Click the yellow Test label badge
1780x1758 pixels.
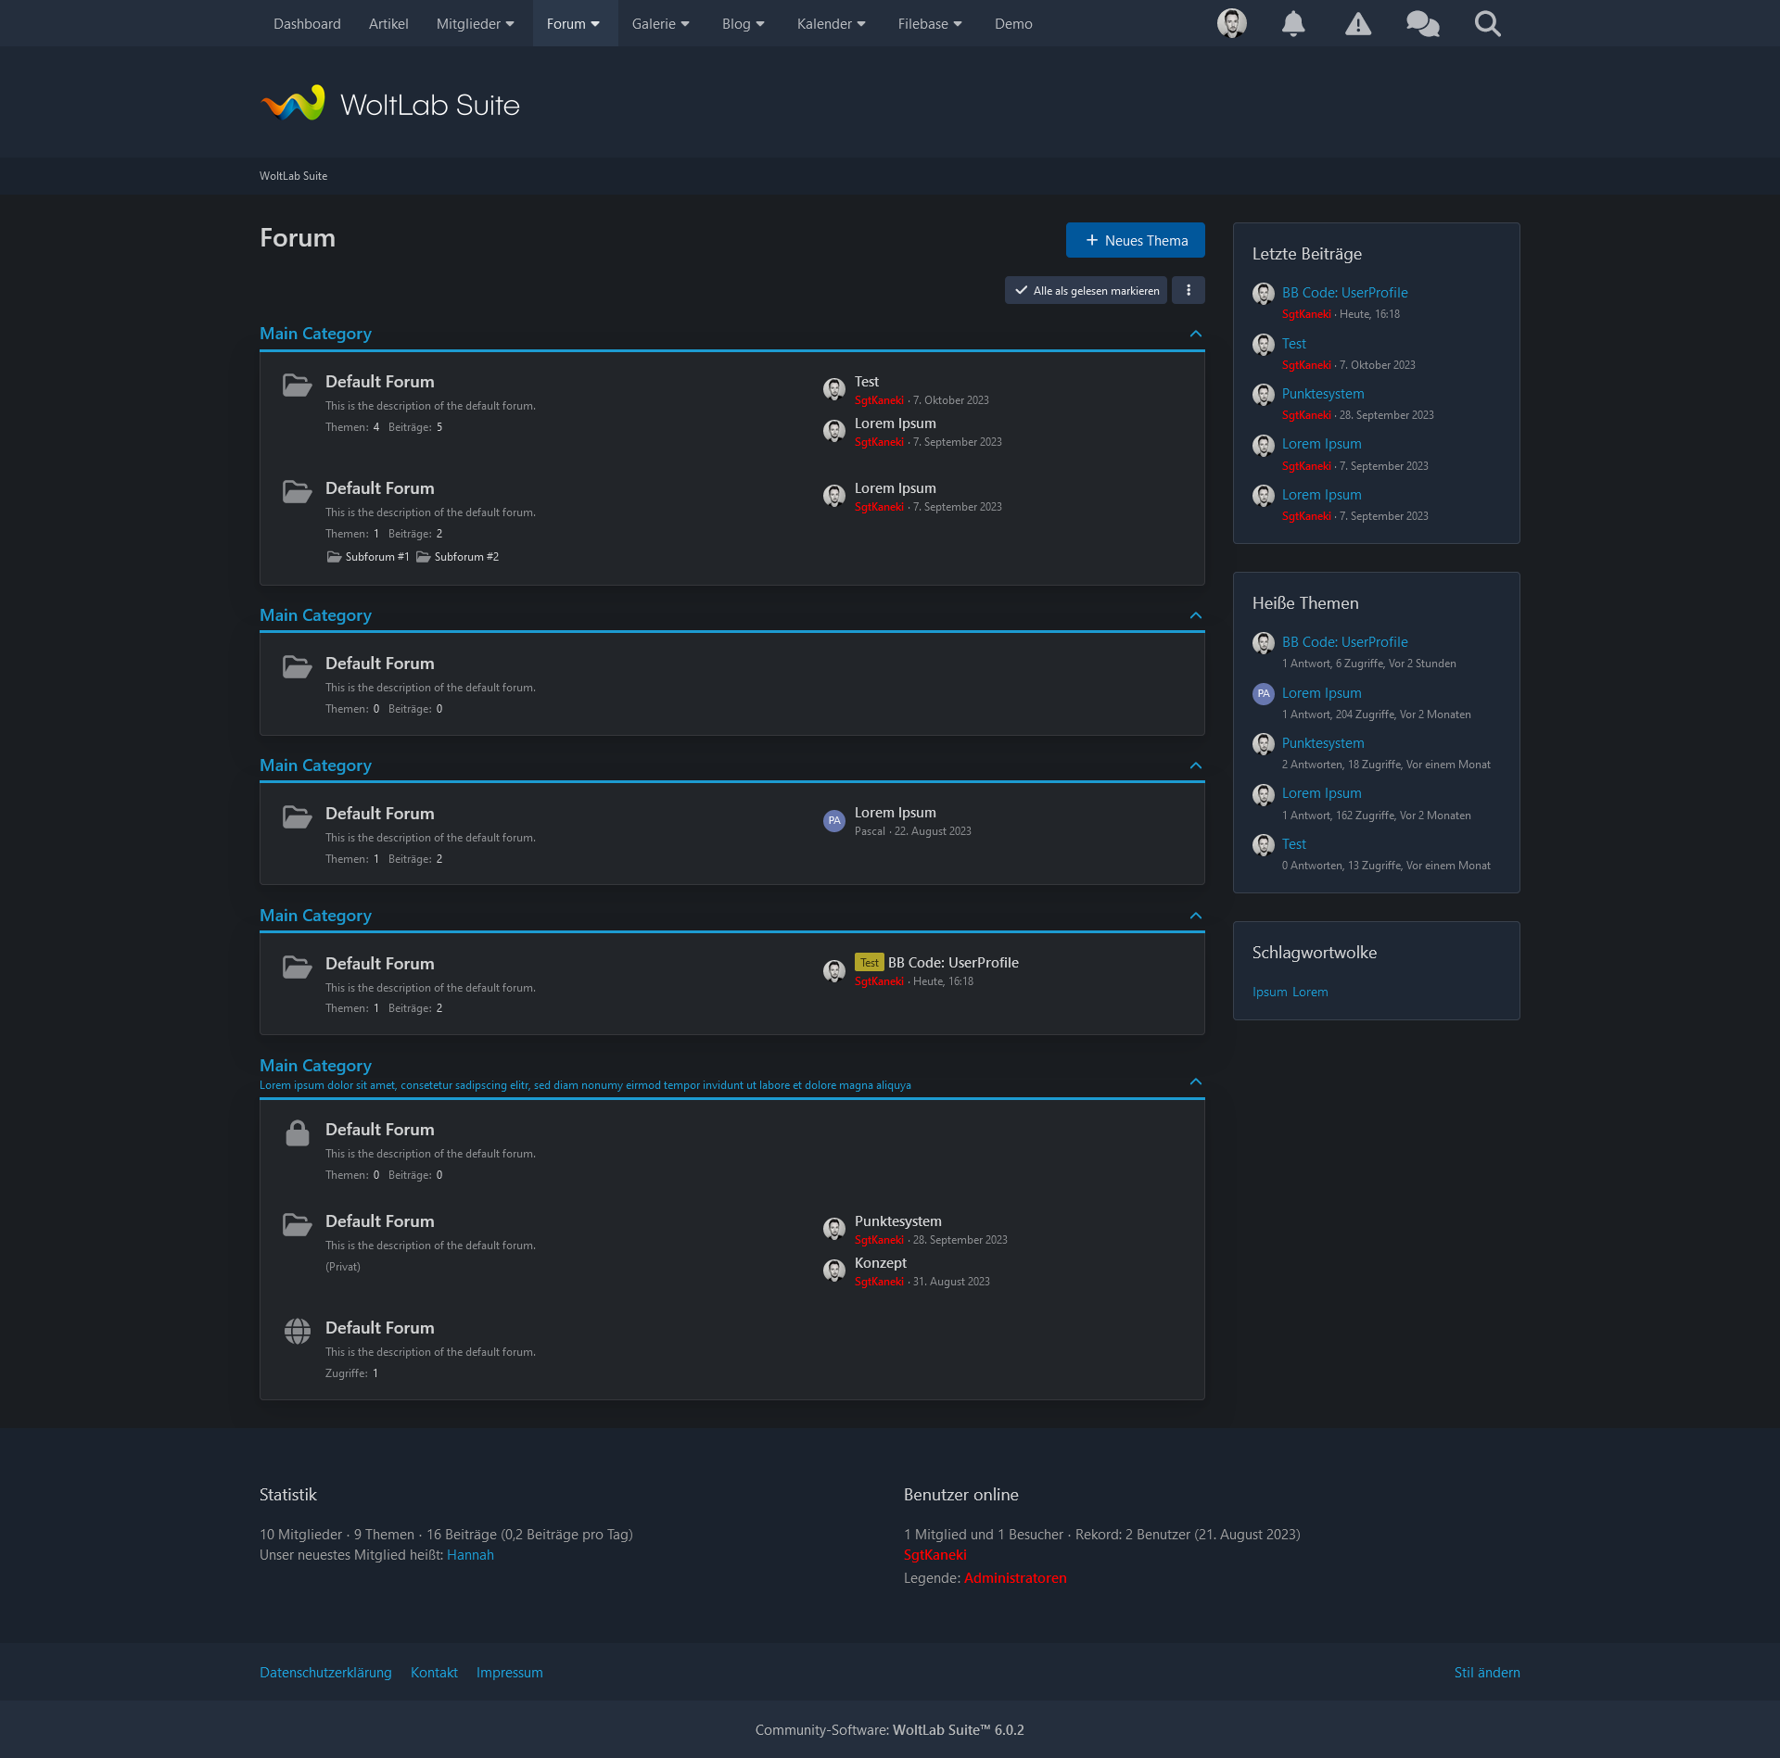point(870,963)
